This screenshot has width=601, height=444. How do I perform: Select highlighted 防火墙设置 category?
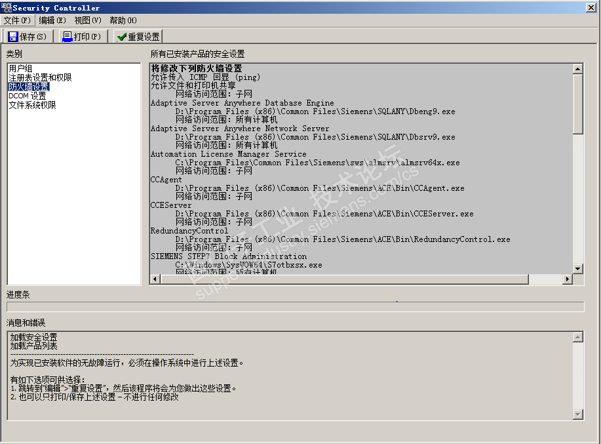(x=29, y=87)
